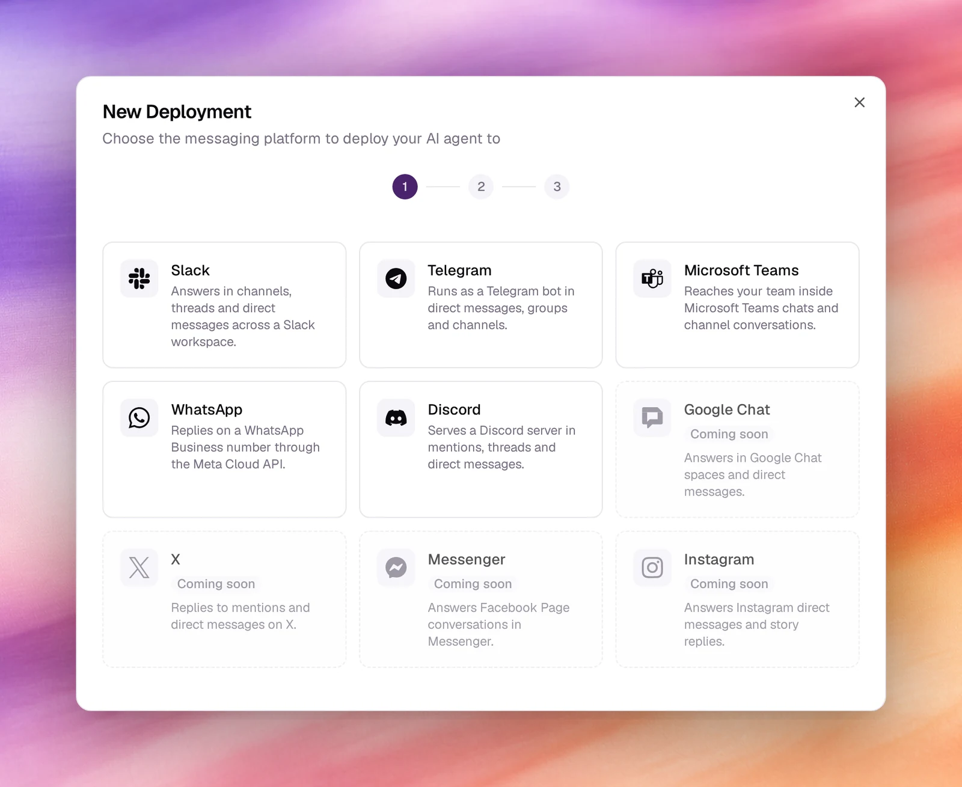Screen dimensions: 962x787
Task: Click the Slack logo icon
Action: [139, 278]
